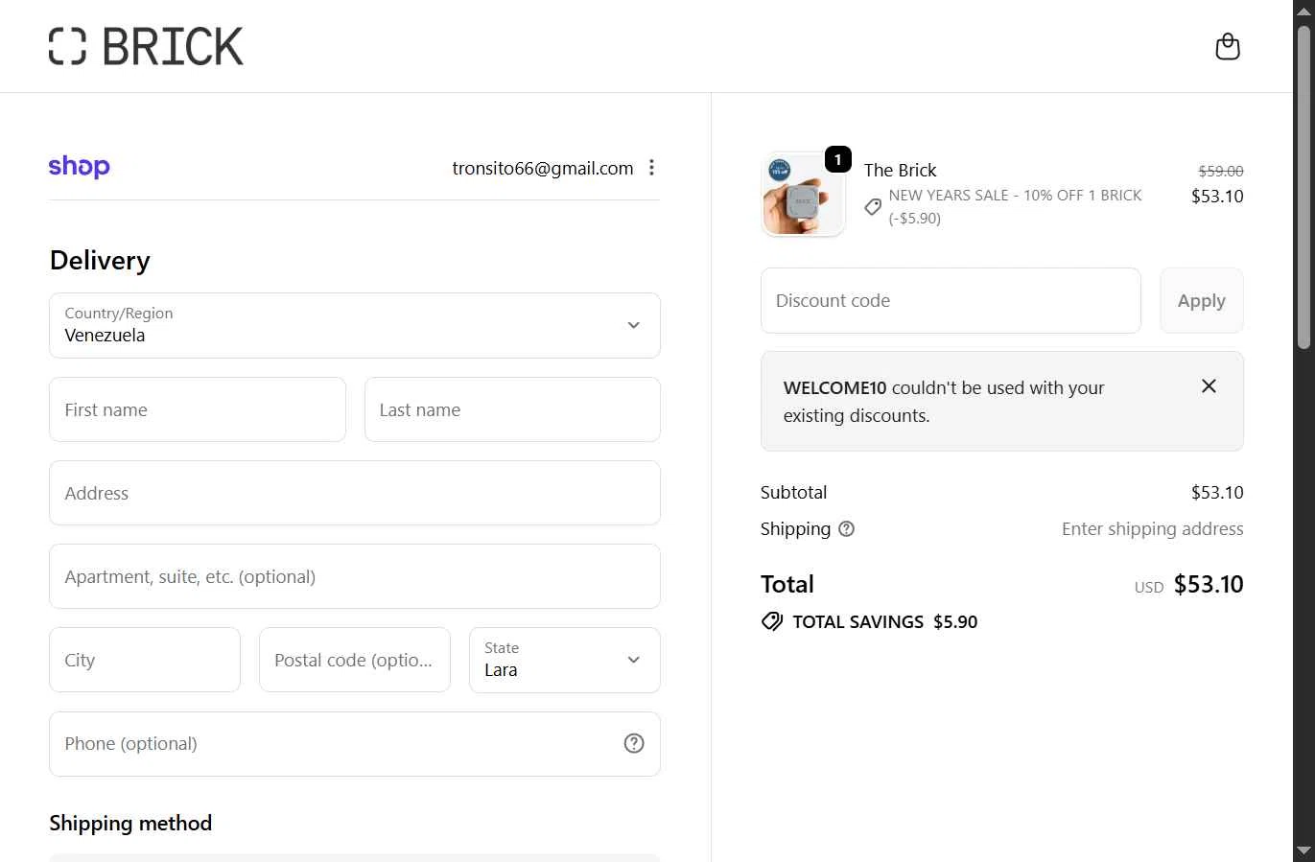
Task: Open The Brick product thumbnail
Action: click(x=803, y=195)
